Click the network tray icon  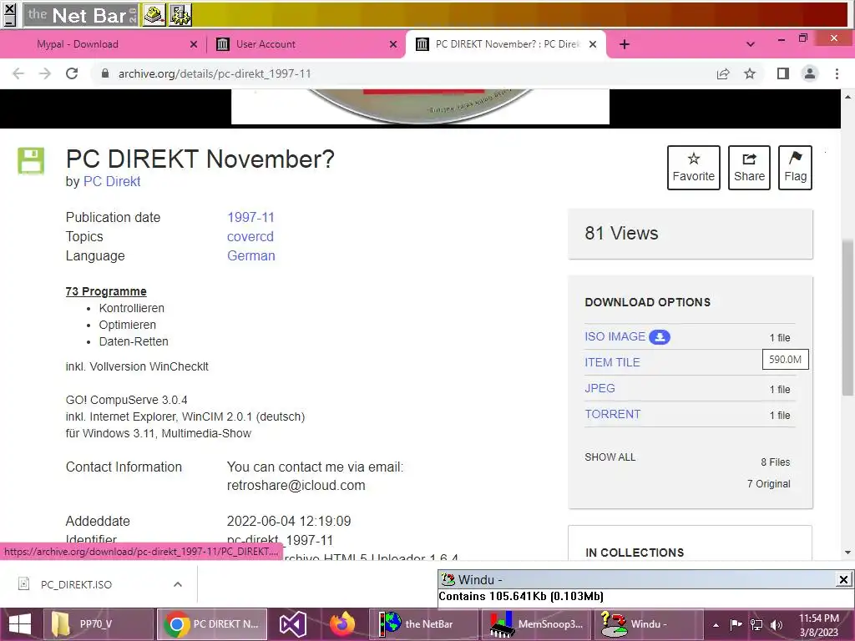pos(756,624)
